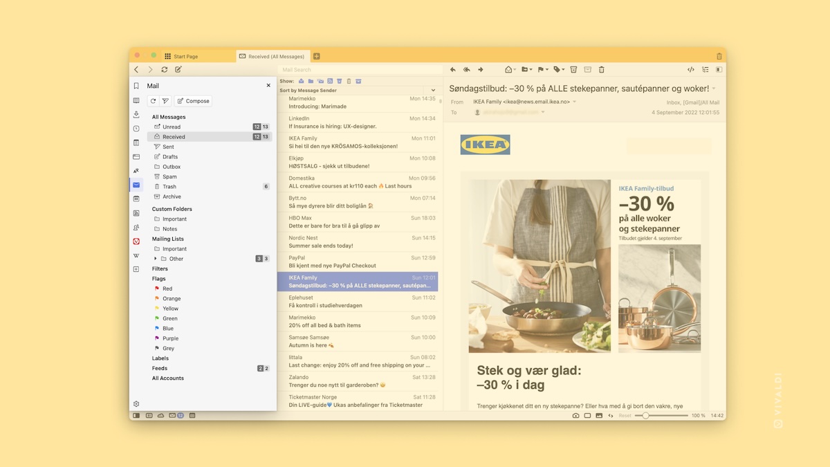830x467 pixels.
Task: Open the Downloads panel in sidebar
Action: pos(136,114)
